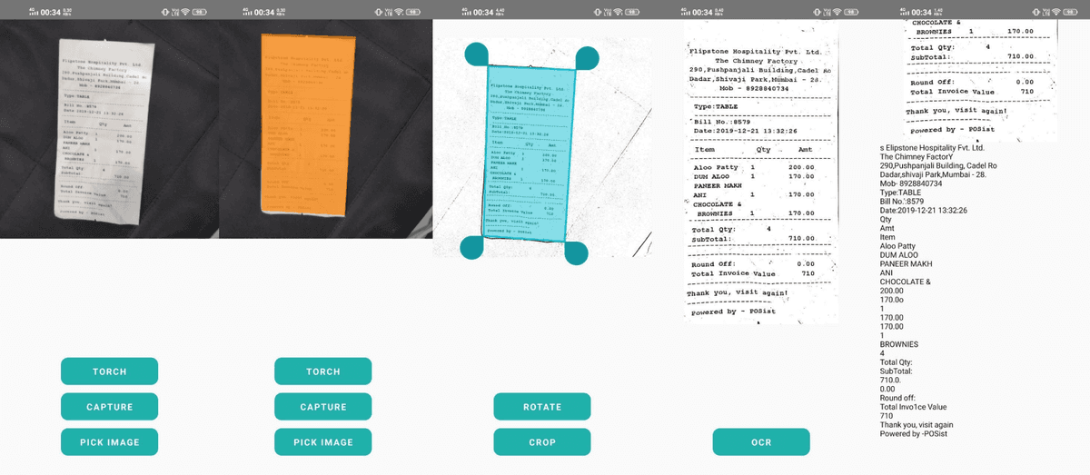Select OCR text line 'The Chimney FactorY'
Screen dimensions: 1090x475
point(917,156)
